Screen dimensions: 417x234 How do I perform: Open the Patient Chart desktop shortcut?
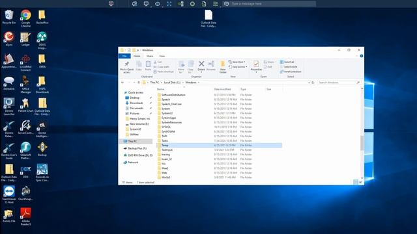25,105
